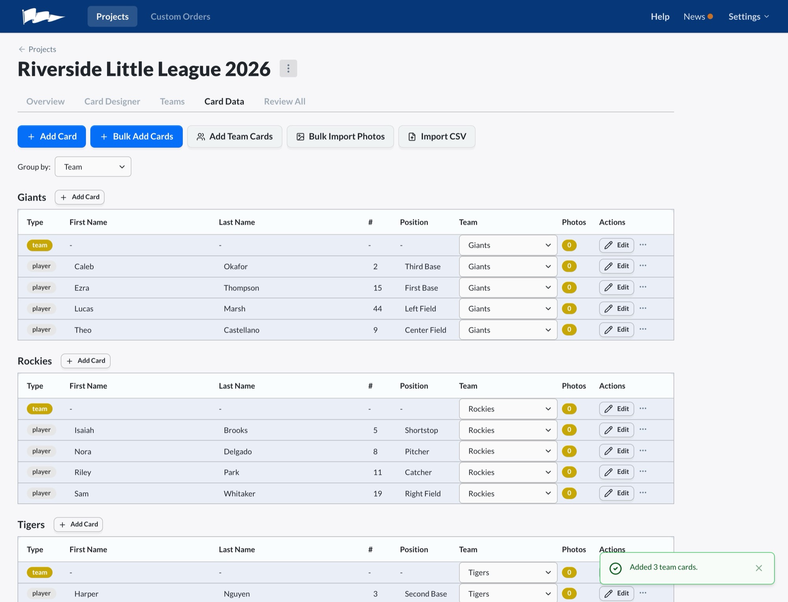Open the Review All tab
Image resolution: width=788 pixels, height=602 pixels.
pos(284,101)
